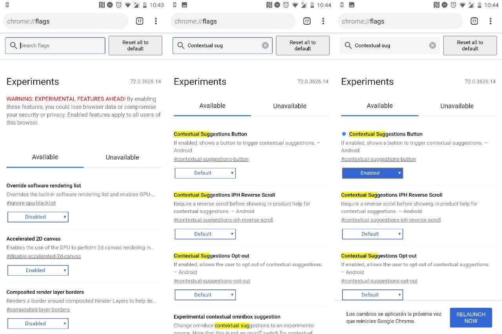The width and height of the screenshot is (502, 334).
Task: Tap the alarm clock icon beside the 10:43 time
Action: pos(119,5)
